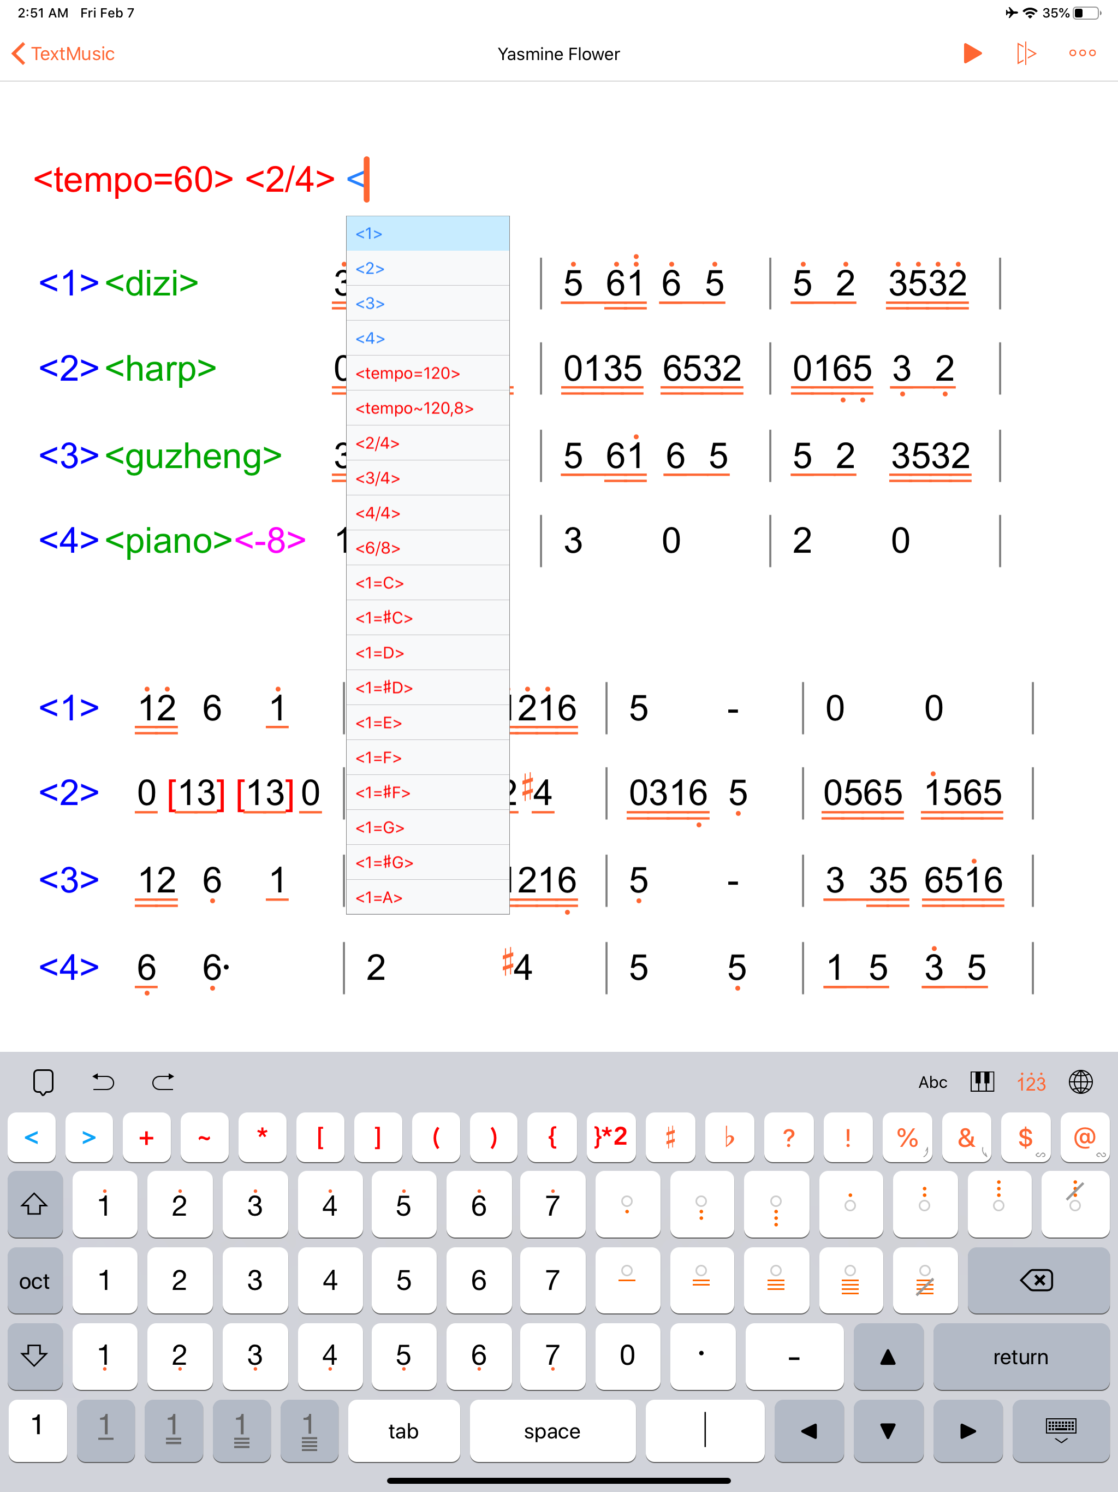Select double-underline sixteenth note duration
Image resolution: width=1118 pixels, height=1492 pixels.
(173, 1431)
